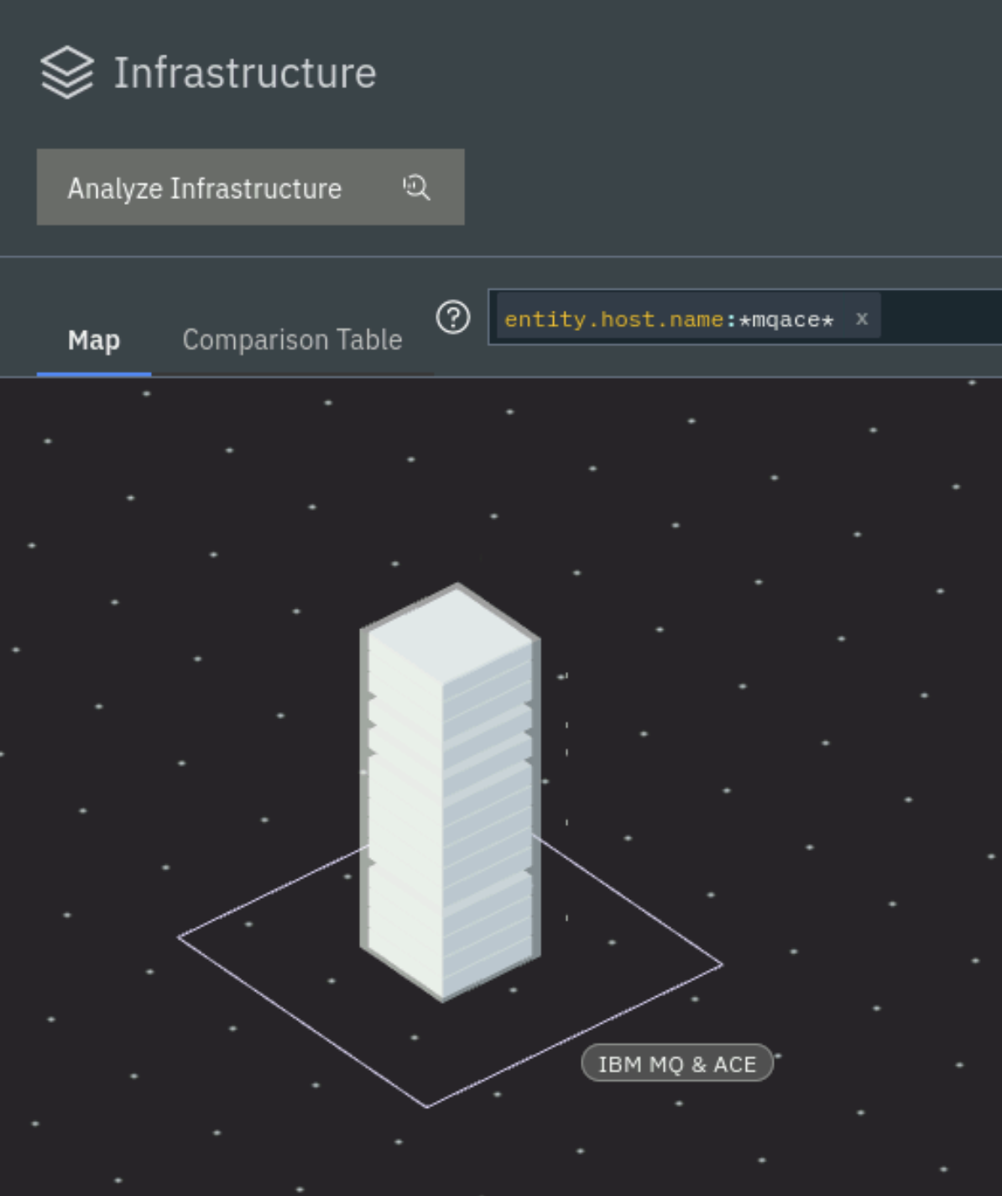The height and width of the screenshot is (1196, 1002).
Task: Click the Infrastructure layers icon
Action: [67, 72]
